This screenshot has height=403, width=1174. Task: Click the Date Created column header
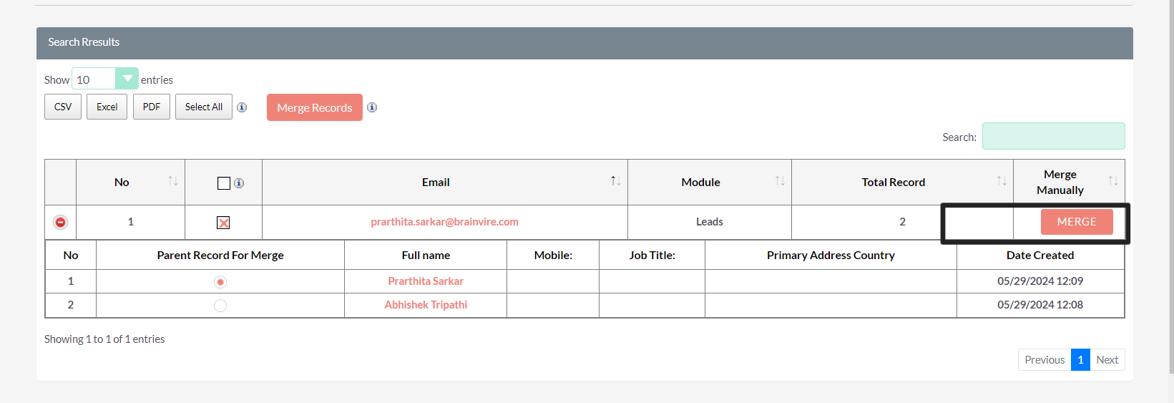[x=1040, y=256]
